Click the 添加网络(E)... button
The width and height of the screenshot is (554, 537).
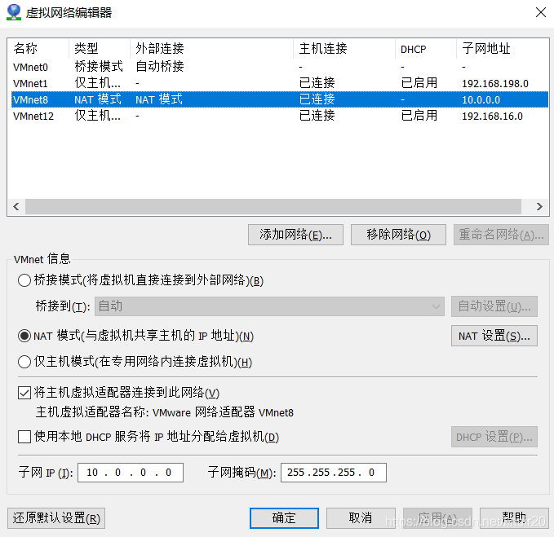pos(295,235)
